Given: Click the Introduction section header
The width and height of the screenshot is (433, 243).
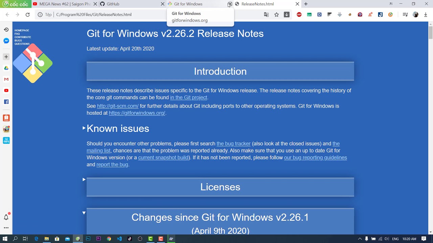Looking at the screenshot, I should click(x=220, y=71).
